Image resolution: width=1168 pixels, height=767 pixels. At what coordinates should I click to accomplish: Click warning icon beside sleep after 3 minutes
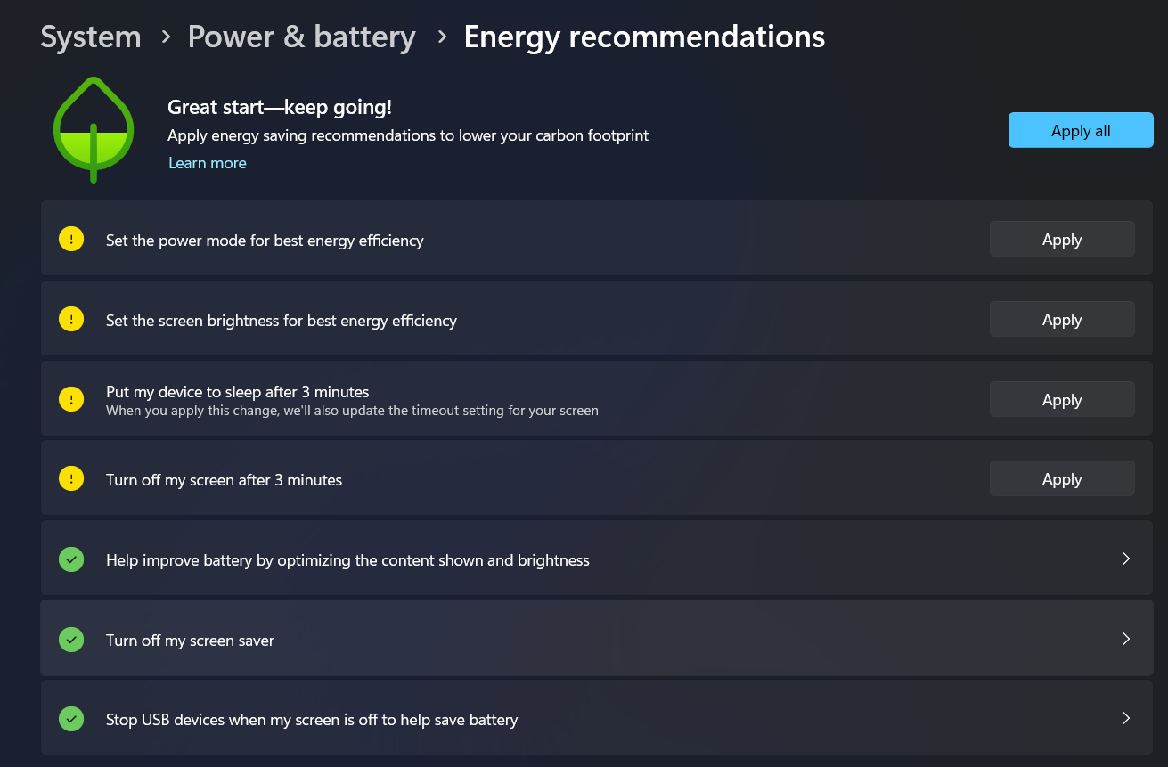71,399
